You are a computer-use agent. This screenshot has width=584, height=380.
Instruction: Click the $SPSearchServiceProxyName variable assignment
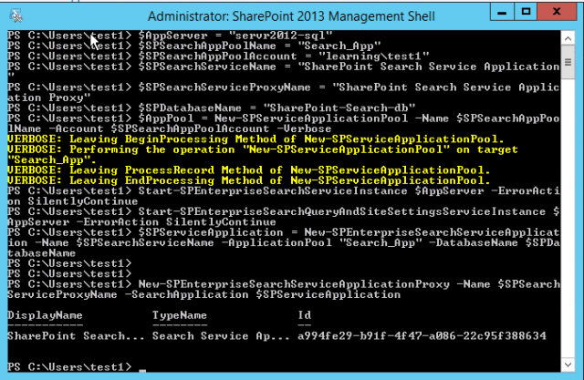tap(224, 87)
